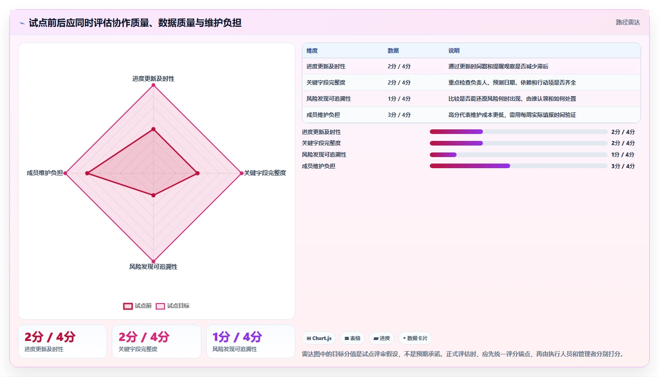
Task: Click the 说明 column header
Action: coord(454,51)
